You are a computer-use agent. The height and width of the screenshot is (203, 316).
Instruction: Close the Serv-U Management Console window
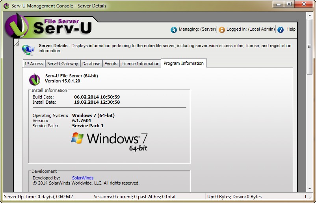tap(304, 4)
